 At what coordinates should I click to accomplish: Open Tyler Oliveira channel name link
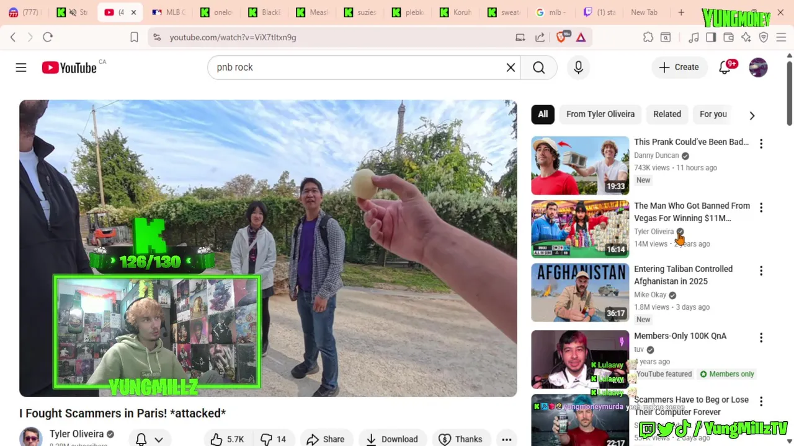coord(76,434)
